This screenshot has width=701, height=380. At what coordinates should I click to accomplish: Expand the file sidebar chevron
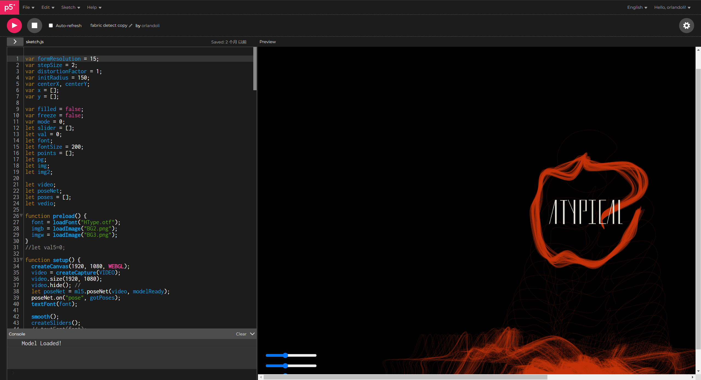point(15,42)
